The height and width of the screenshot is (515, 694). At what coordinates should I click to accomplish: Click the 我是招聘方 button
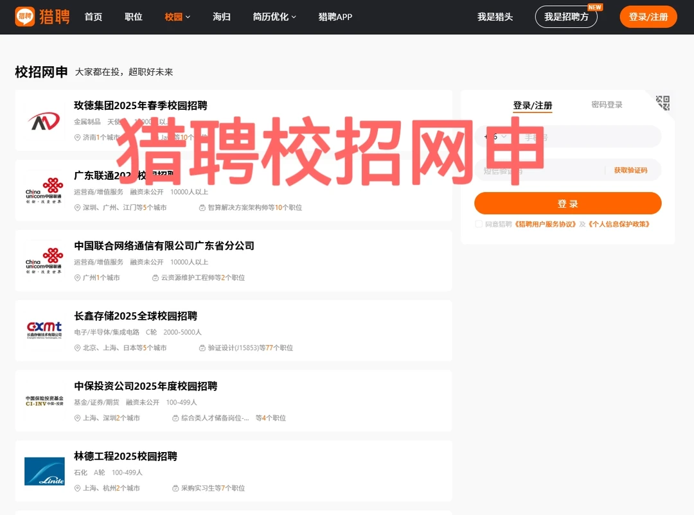coord(566,17)
